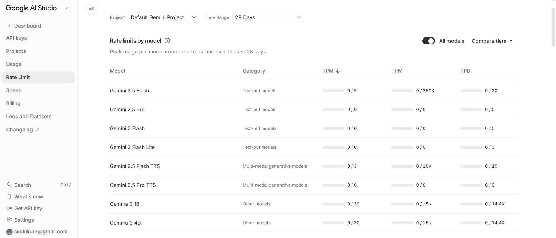Open the Spend page

pos(14,90)
